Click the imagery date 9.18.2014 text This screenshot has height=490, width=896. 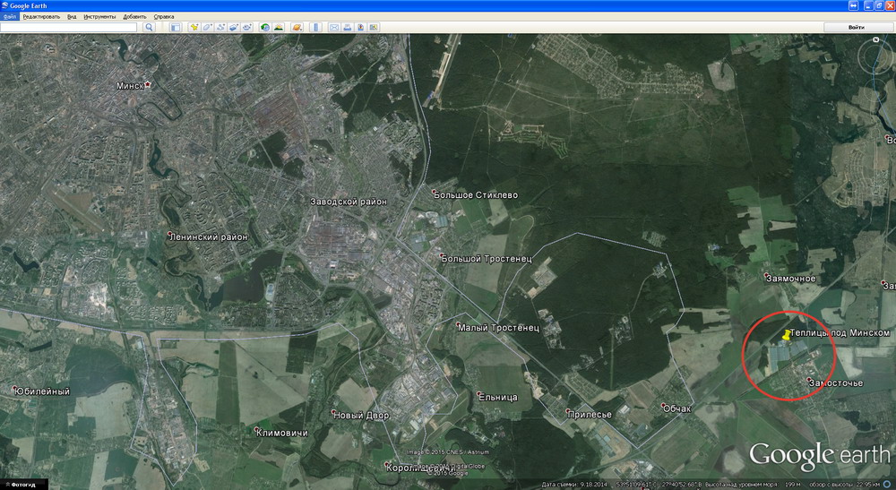coord(592,485)
